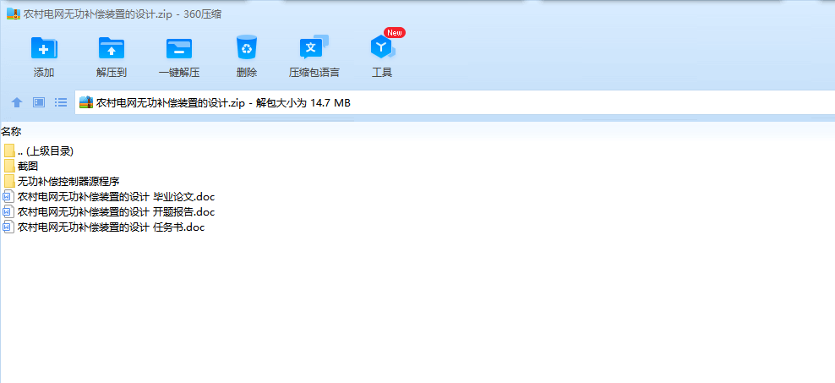This screenshot has height=383, width=835.
Task: Click the red New badge on 工具
Action: [395, 32]
